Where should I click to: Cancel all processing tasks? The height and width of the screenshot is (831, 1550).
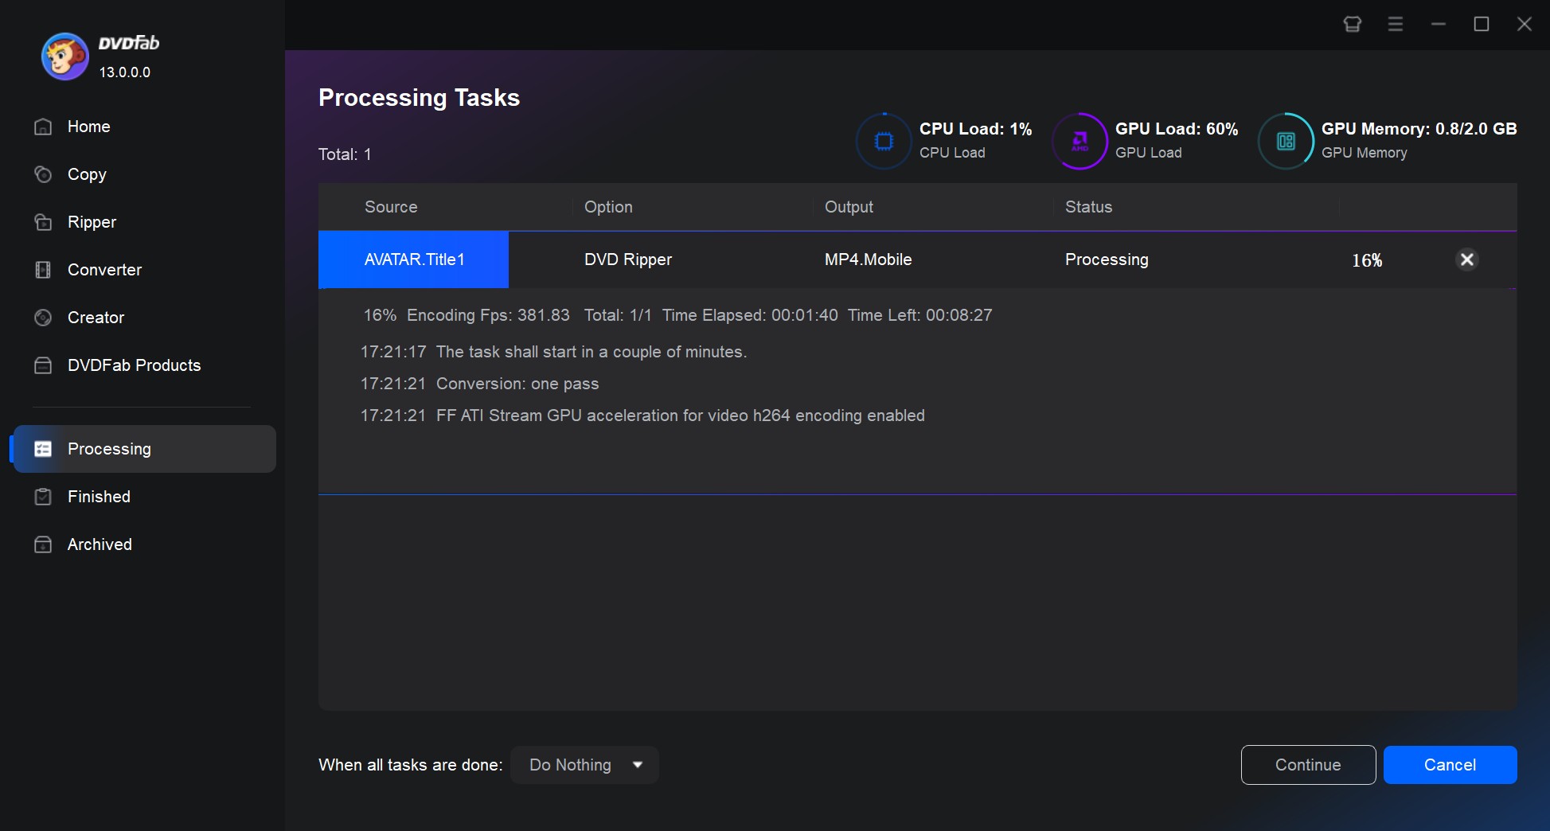point(1450,765)
